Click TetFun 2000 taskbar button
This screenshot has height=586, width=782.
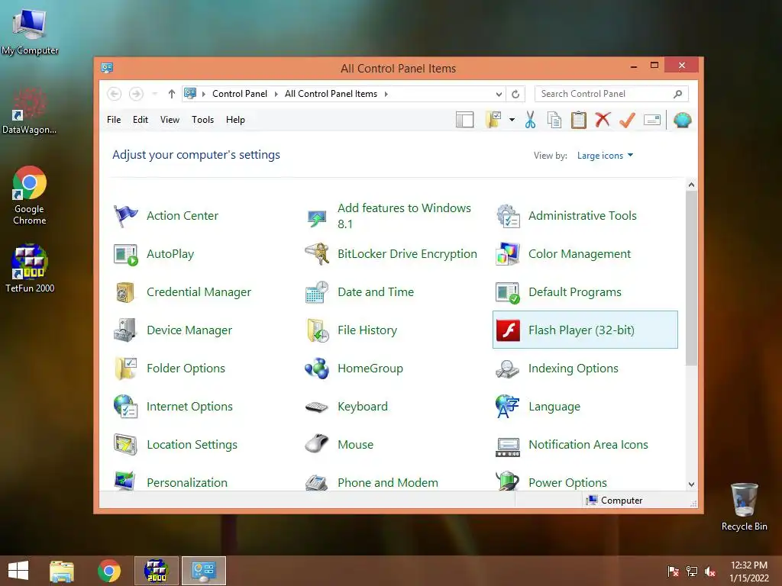point(156,571)
